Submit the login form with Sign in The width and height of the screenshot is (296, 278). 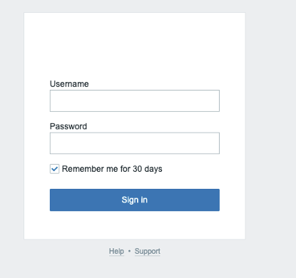[135, 200]
